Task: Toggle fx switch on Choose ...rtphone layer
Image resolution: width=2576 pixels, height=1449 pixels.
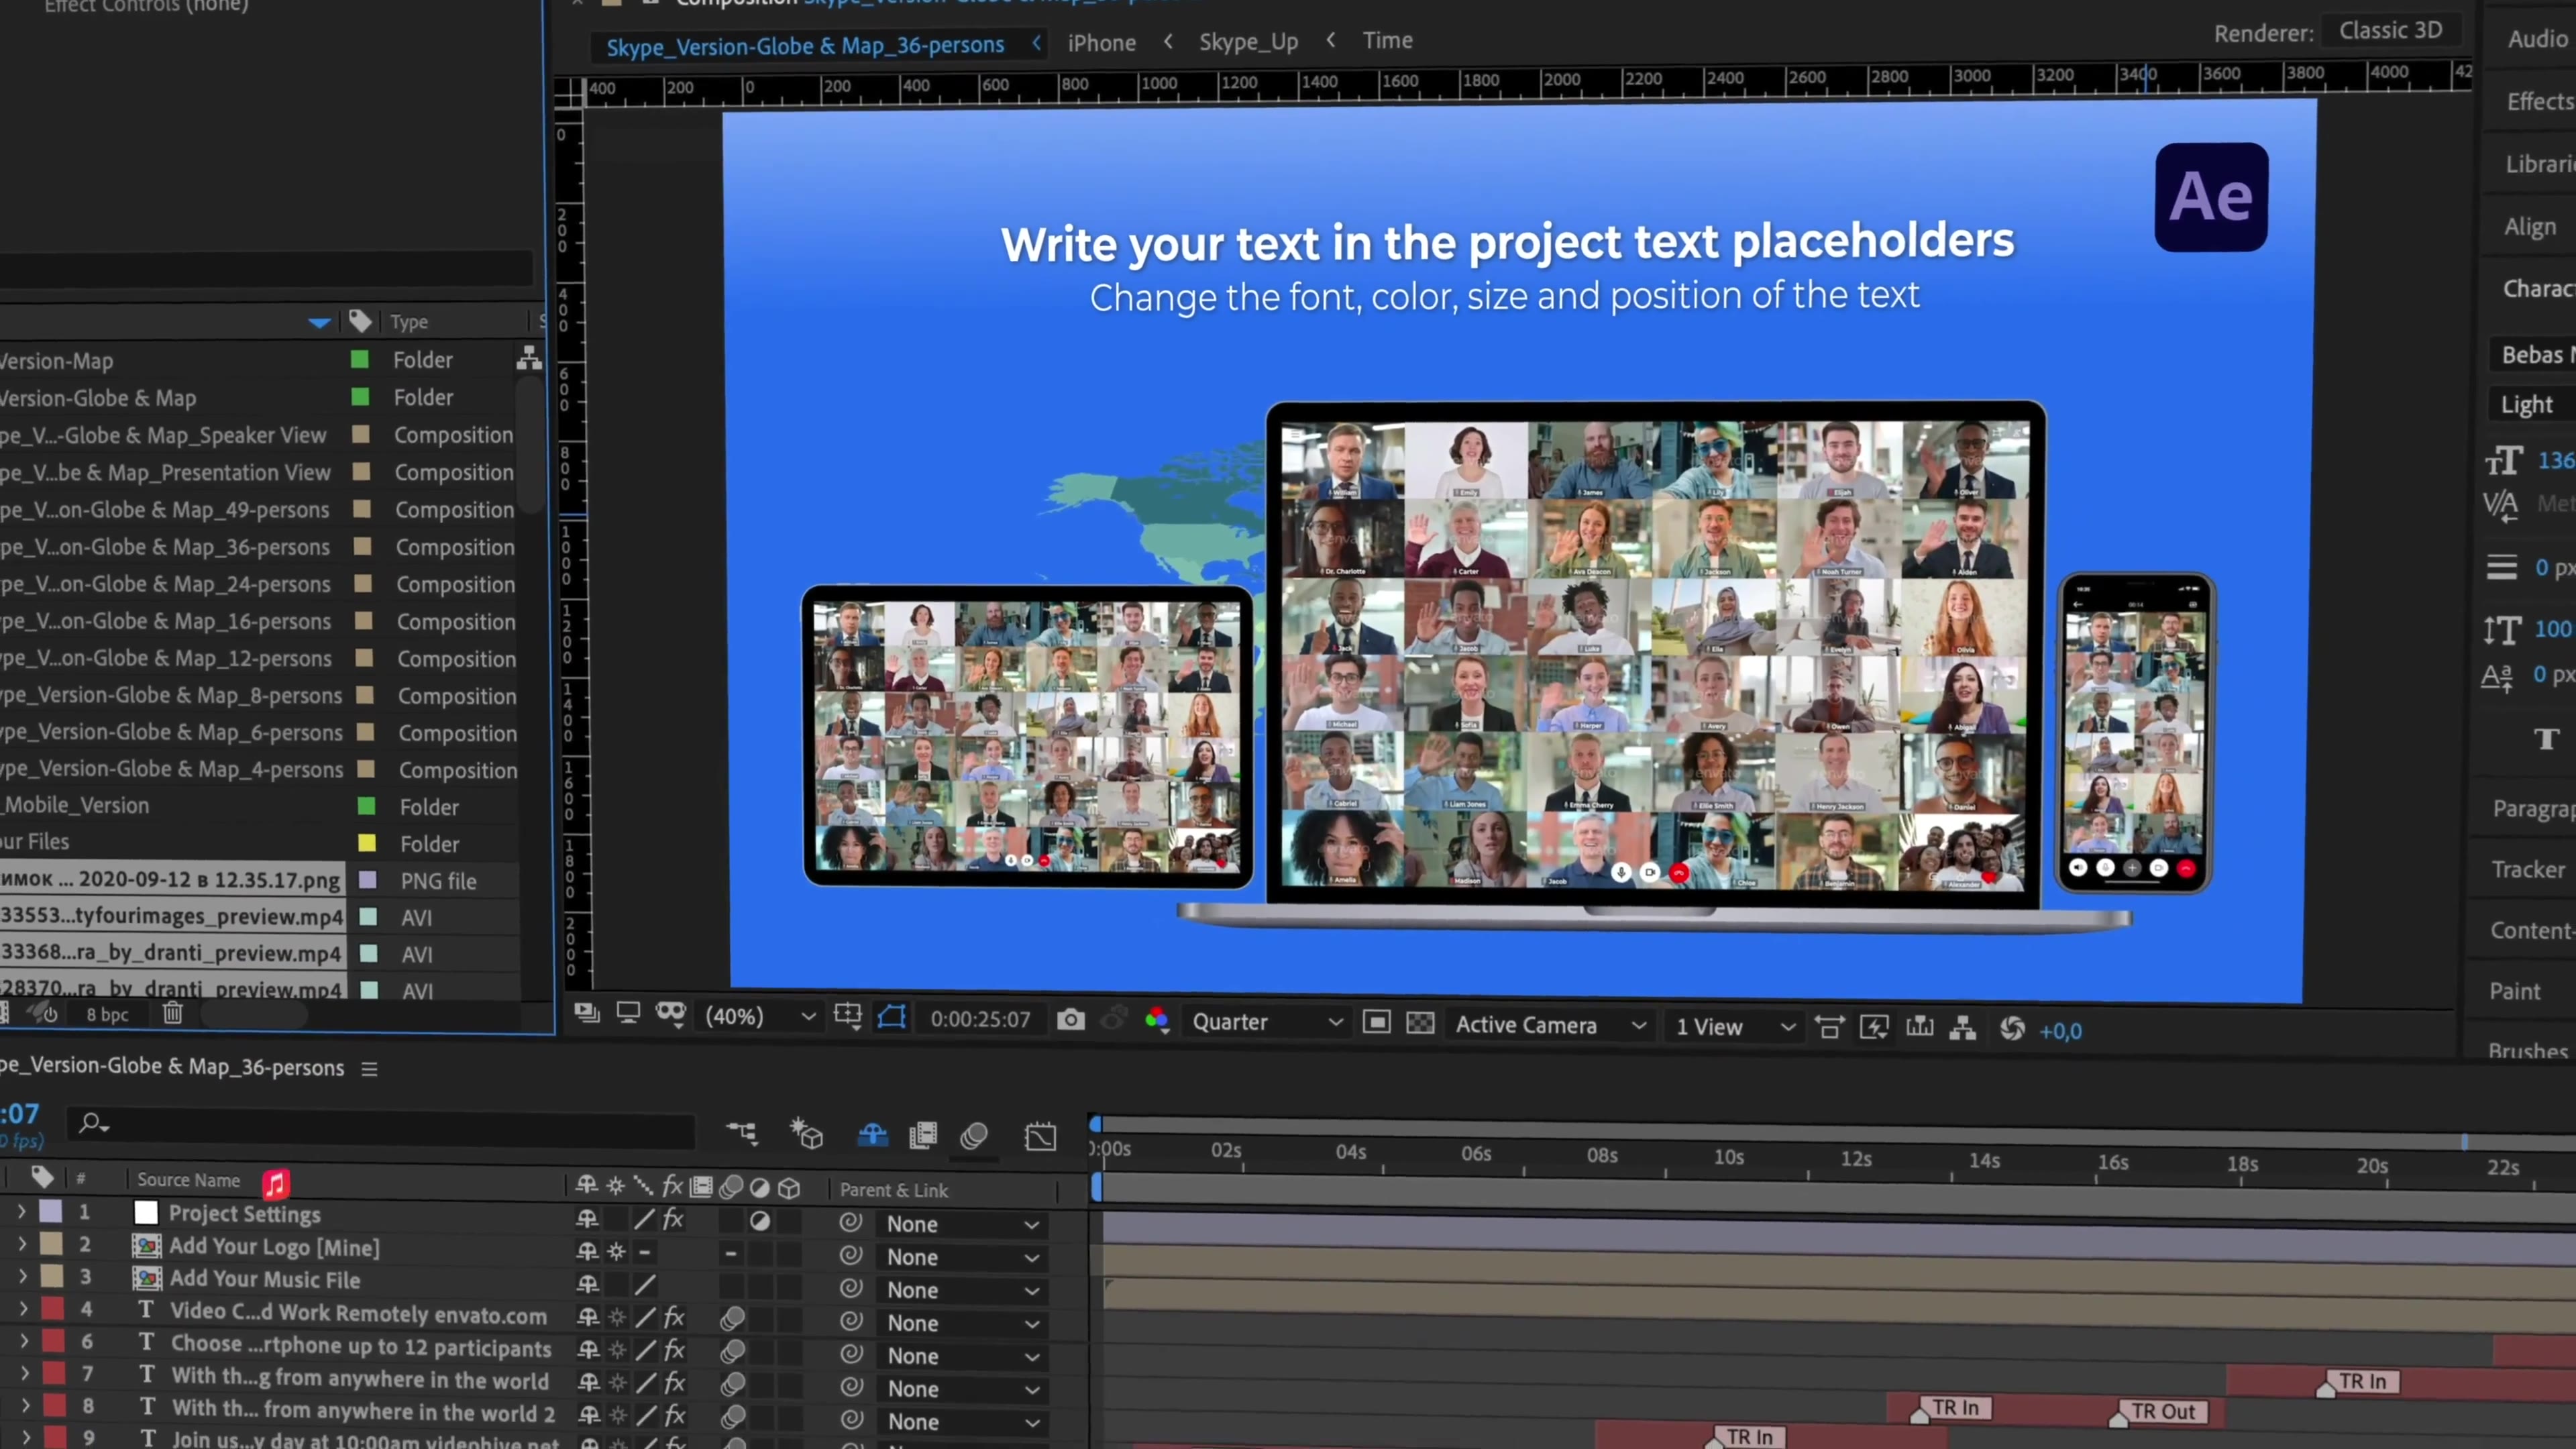Action: tap(675, 1349)
